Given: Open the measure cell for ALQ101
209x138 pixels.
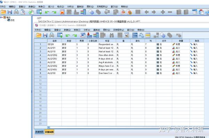Looking at the screenshot, I should pyautogui.click(x=181, y=48).
